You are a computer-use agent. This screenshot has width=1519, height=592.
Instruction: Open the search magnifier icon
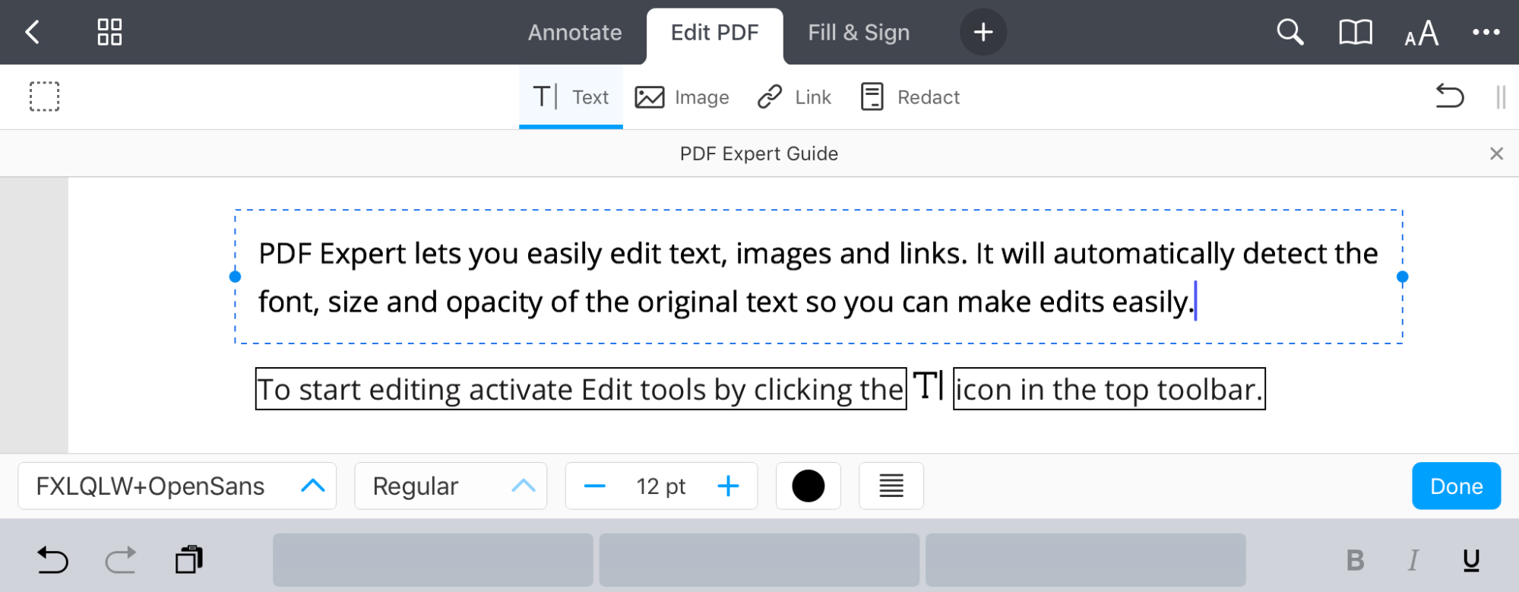(x=1290, y=32)
